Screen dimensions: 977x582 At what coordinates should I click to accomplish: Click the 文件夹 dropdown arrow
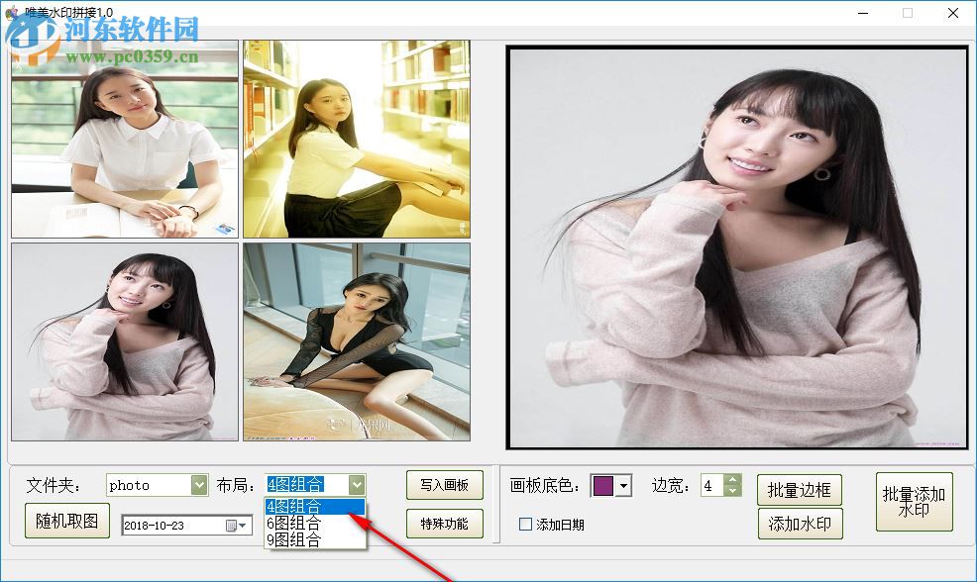tap(198, 484)
